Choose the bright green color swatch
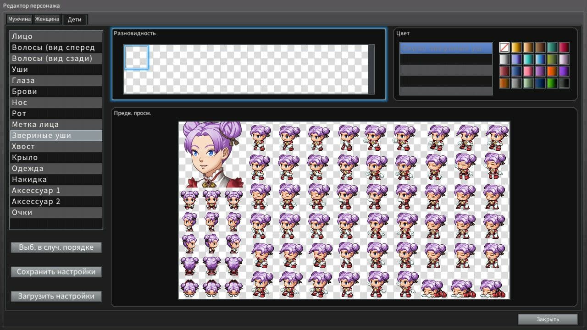Image resolution: width=587 pixels, height=330 pixels. click(552, 83)
